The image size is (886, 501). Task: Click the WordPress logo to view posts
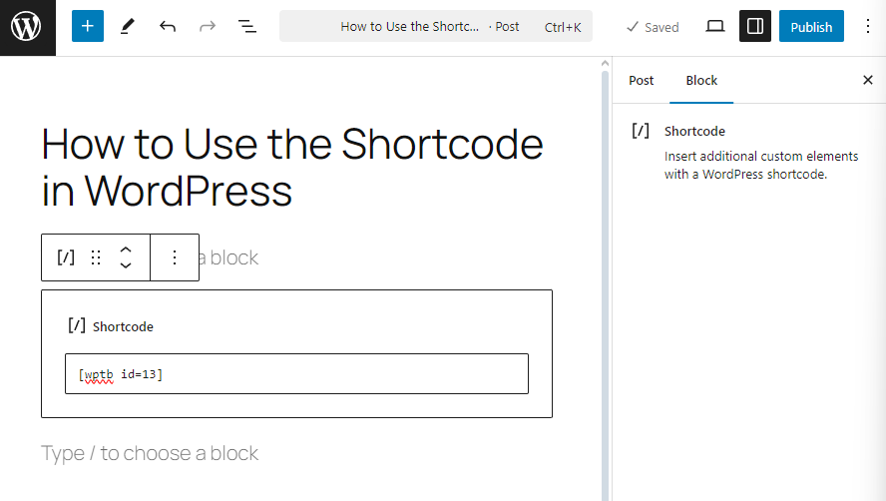[27, 27]
